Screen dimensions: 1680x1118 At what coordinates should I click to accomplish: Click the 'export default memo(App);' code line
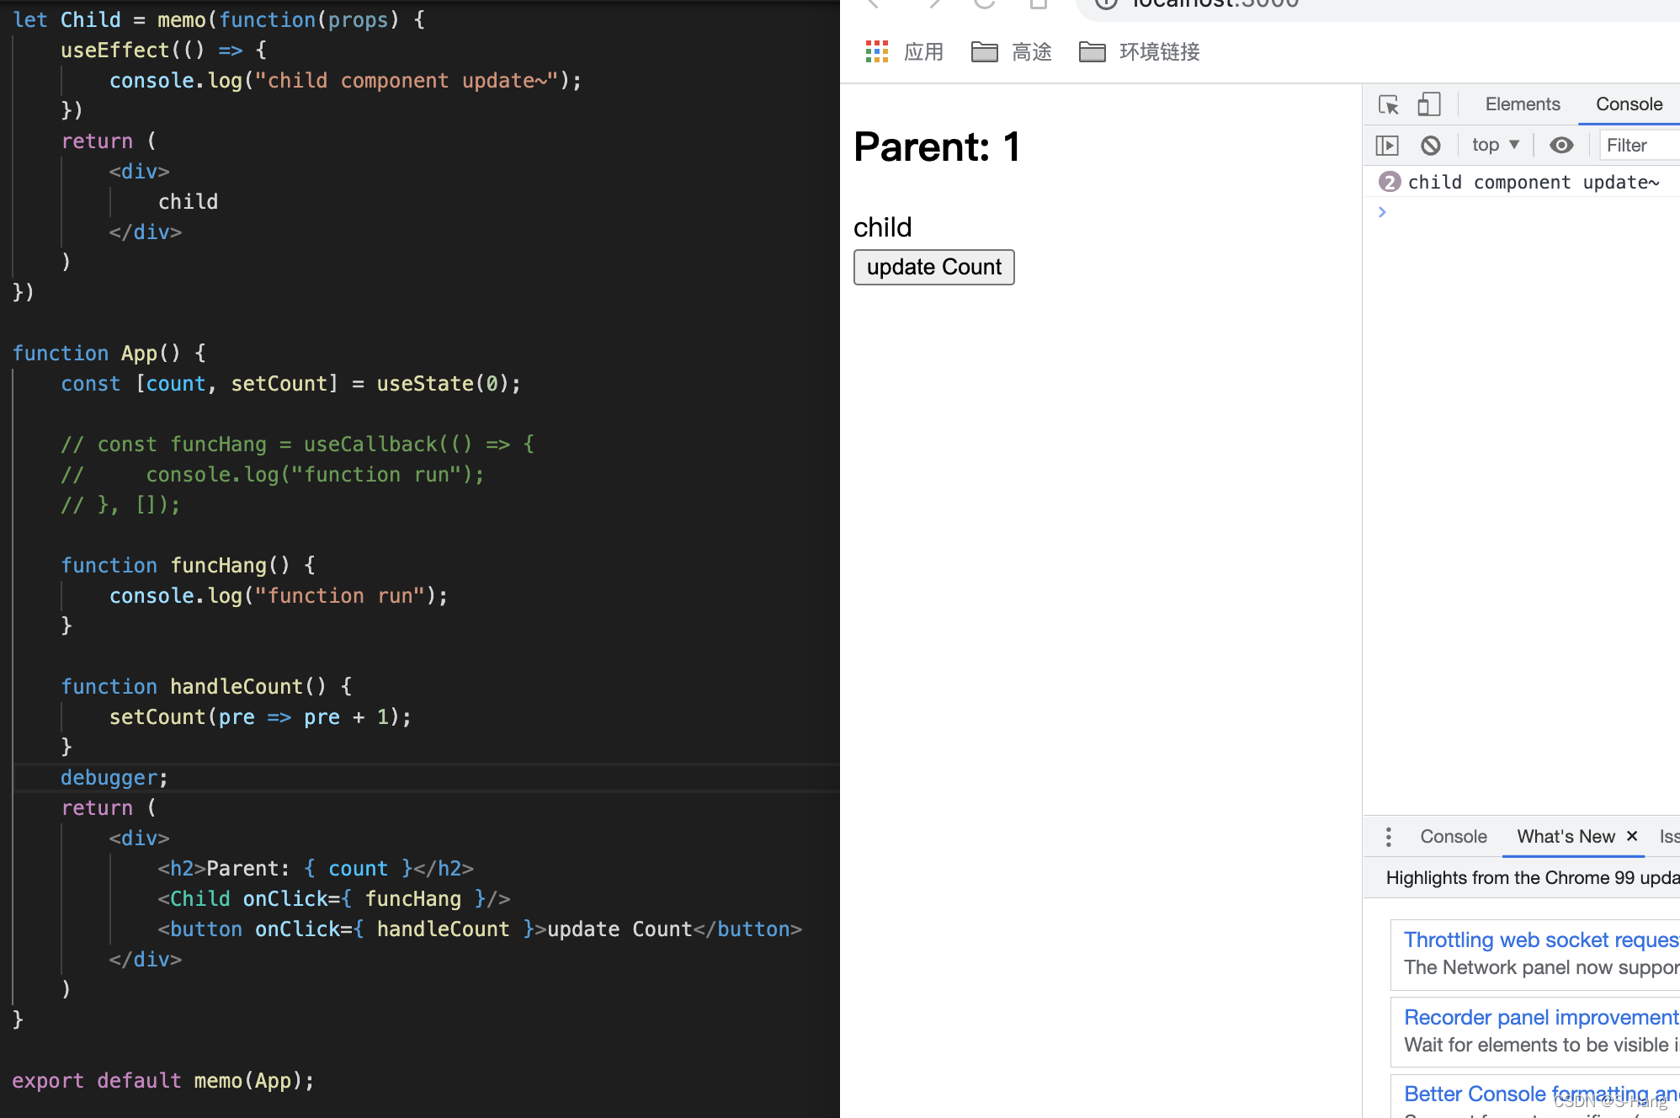[x=163, y=1081]
